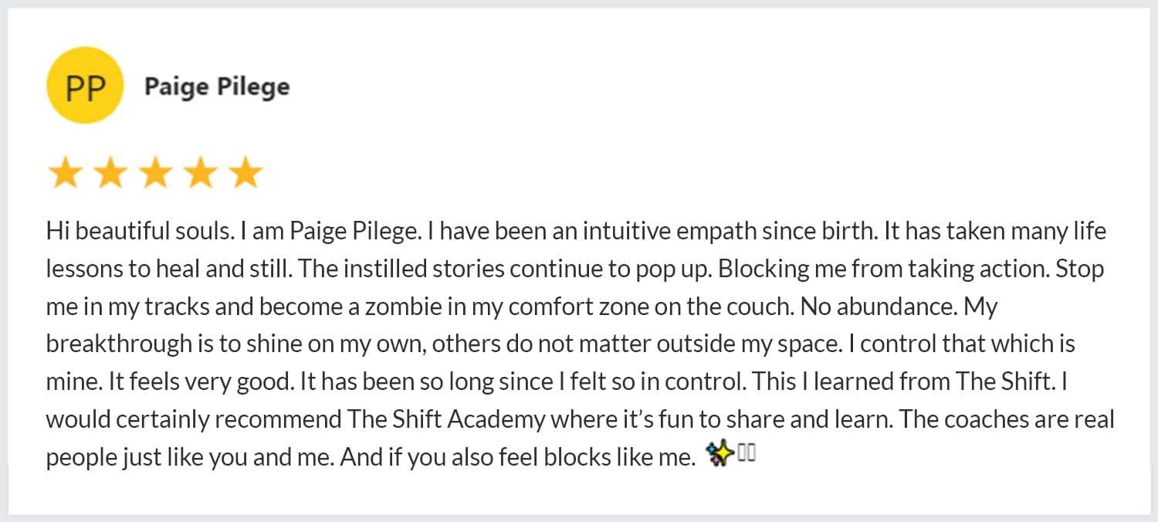Click "The Shift Academy" in the review
Image resolution: width=1158 pixels, height=522 pixels.
[x=446, y=419]
